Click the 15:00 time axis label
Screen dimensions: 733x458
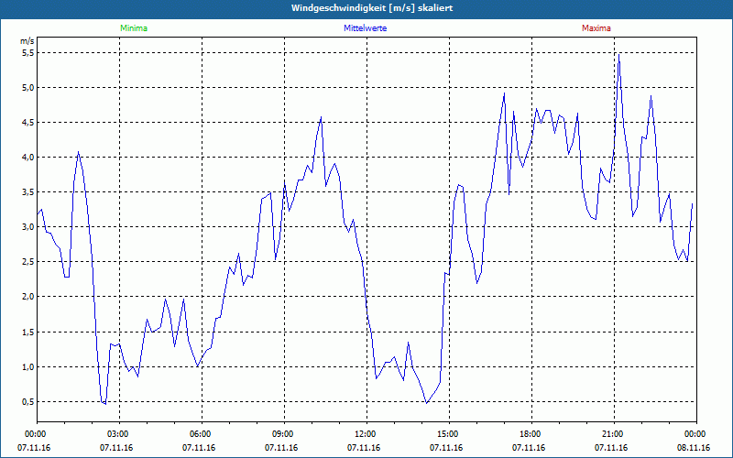[x=449, y=434]
